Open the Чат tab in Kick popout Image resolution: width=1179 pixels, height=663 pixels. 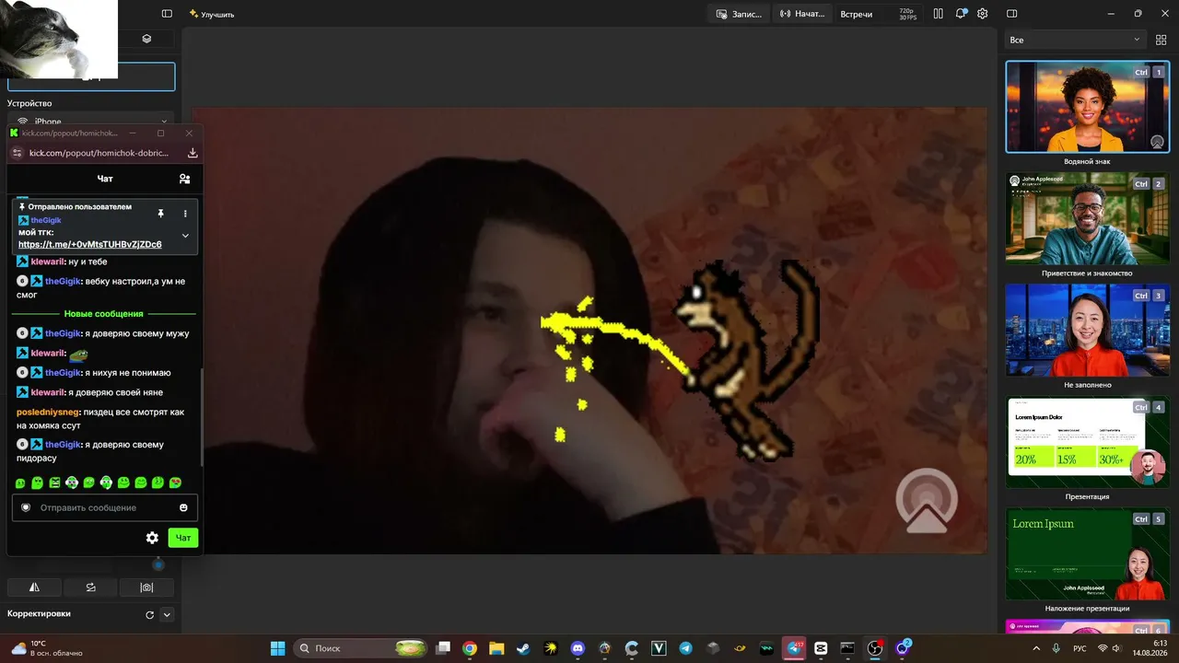tap(105, 179)
